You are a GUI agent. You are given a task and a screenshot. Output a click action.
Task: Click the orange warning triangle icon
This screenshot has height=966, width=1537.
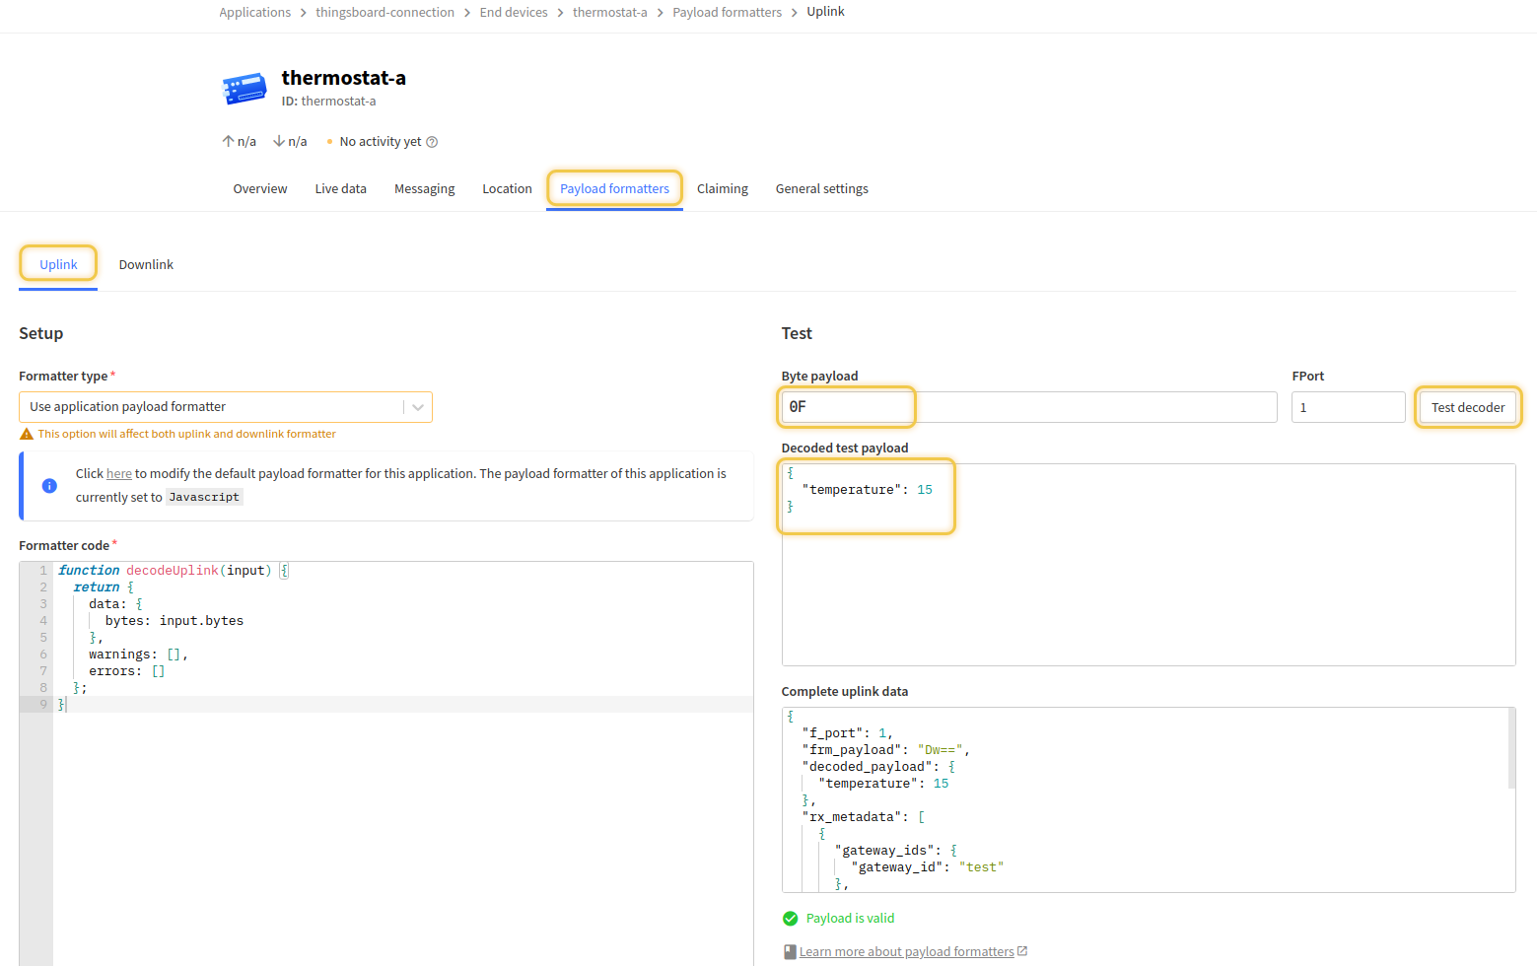[27, 435]
